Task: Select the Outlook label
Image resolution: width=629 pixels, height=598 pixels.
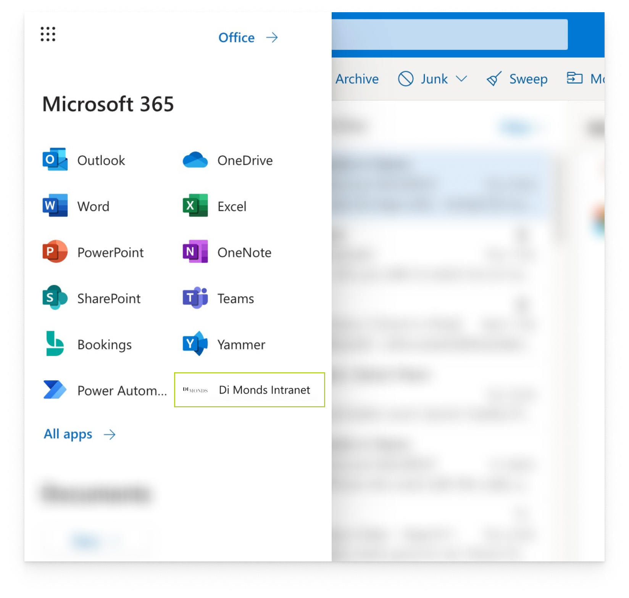Action: pyautogui.click(x=101, y=160)
